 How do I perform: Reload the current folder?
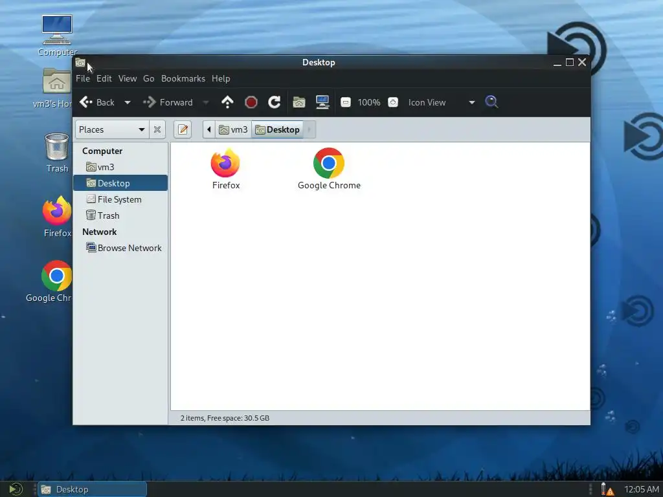[x=275, y=102]
